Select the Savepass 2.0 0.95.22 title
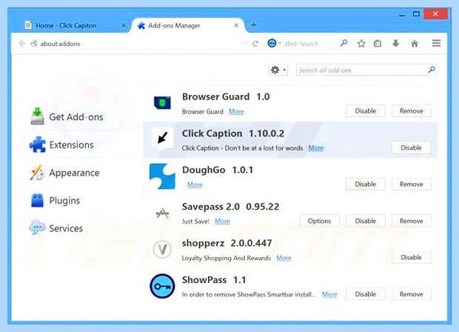459x332 pixels. pos(230,207)
